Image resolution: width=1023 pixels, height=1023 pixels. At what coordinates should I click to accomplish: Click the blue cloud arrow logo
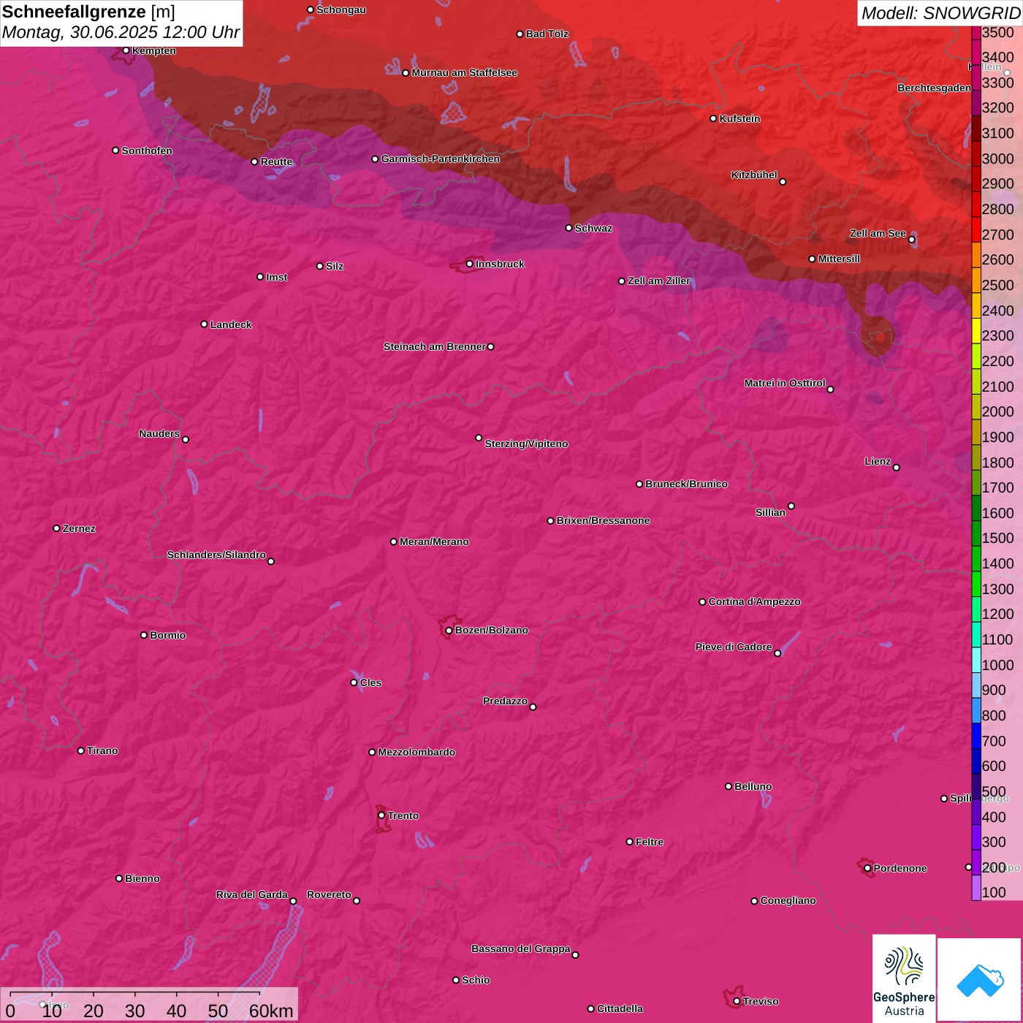pos(979,980)
